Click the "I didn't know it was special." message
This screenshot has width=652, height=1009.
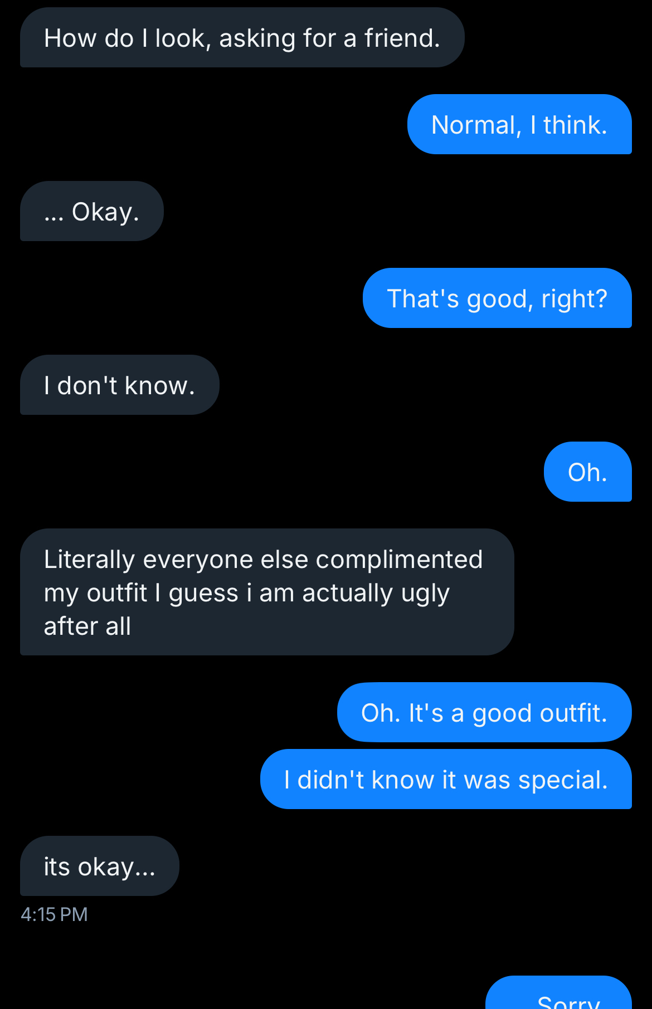pos(445,780)
